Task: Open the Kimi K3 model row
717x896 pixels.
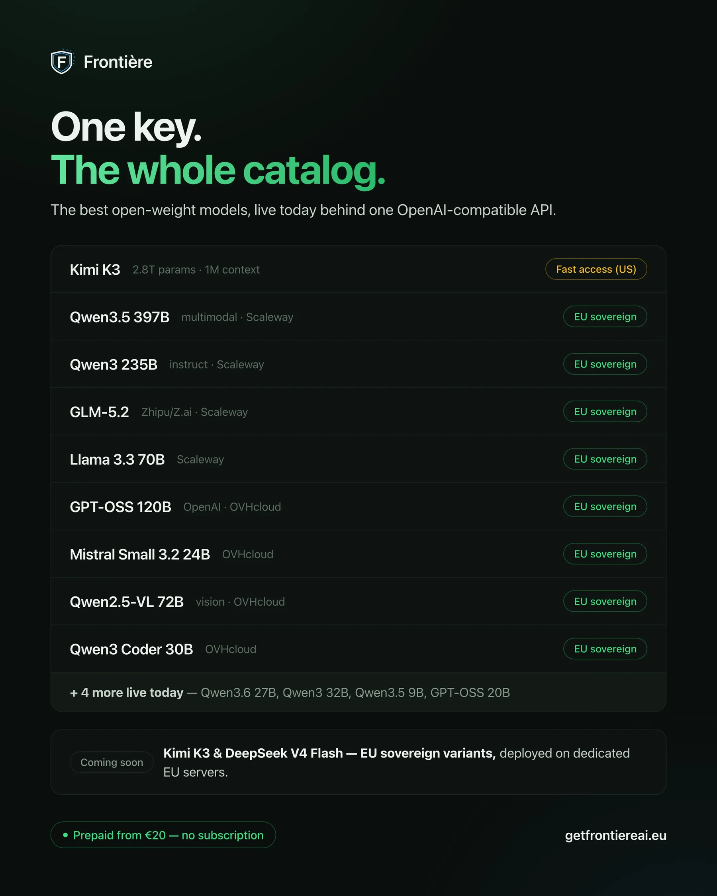Action: [x=358, y=269]
